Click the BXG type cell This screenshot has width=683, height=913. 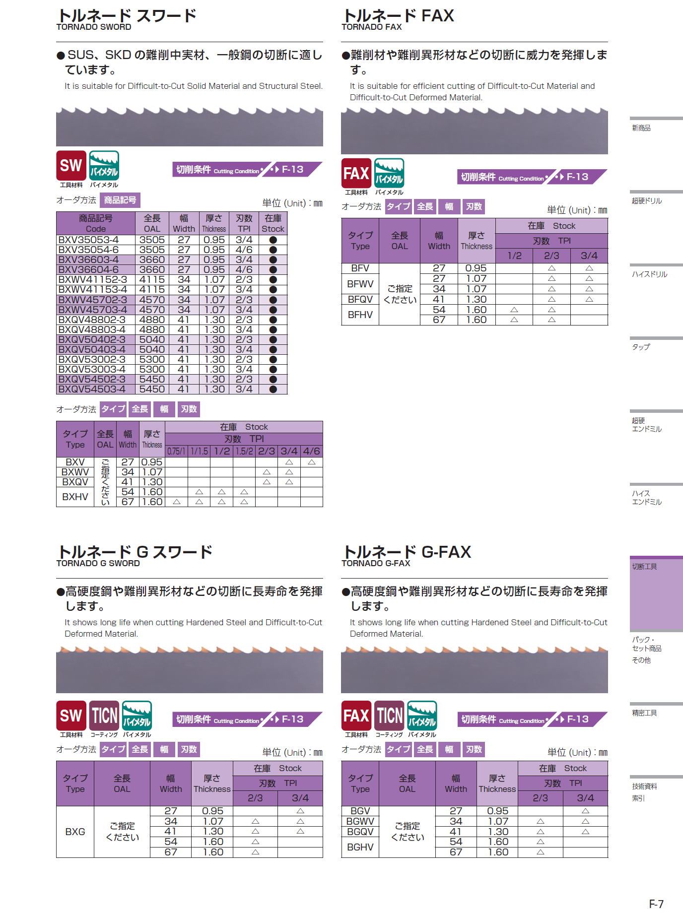point(75,832)
